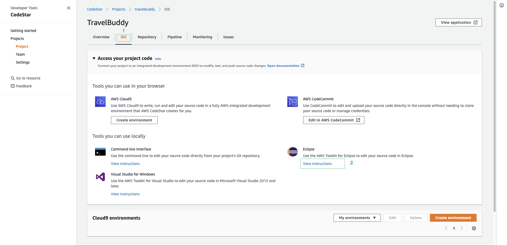Open View instructions for Eclipse
Screen dimensions: 507x246
[317, 164]
